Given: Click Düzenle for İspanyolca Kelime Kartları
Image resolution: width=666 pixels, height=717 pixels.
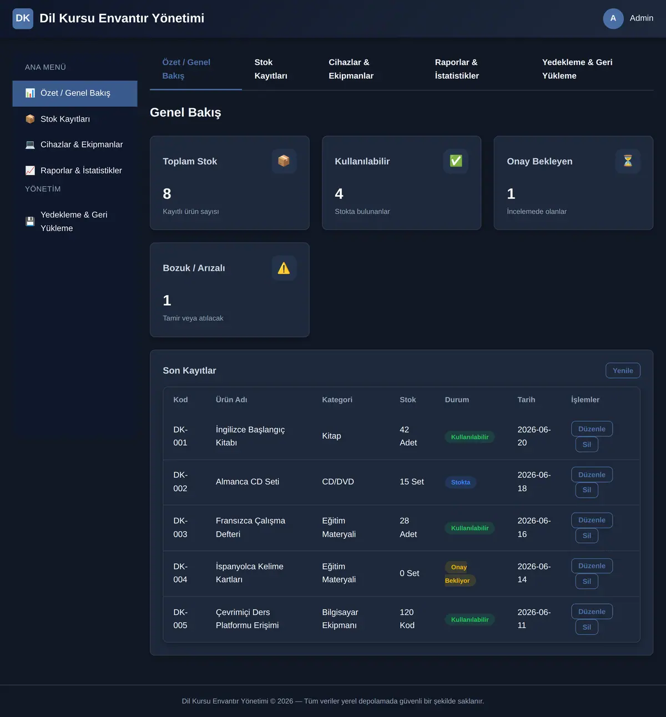Looking at the screenshot, I should pos(592,566).
